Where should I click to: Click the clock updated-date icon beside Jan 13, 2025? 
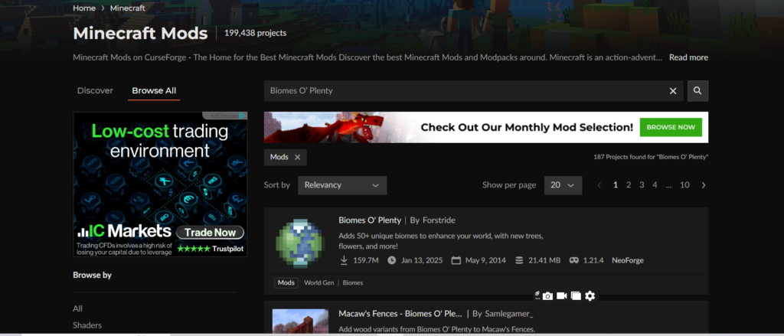pyautogui.click(x=391, y=260)
